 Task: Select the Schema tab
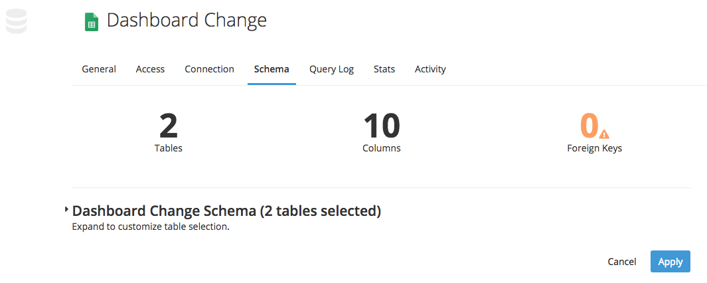(x=272, y=69)
